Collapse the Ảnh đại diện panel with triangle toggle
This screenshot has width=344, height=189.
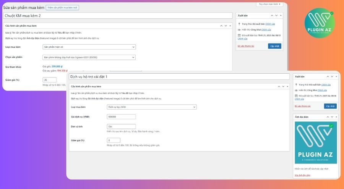tap(337, 116)
